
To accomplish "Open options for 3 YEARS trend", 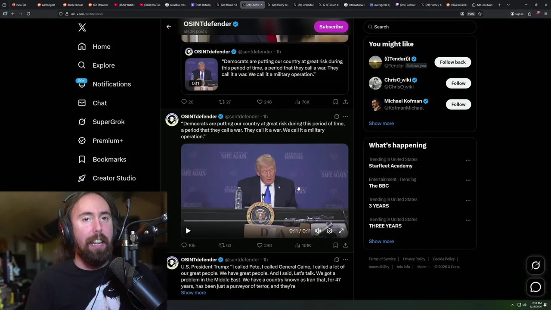I will (x=468, y=200).
